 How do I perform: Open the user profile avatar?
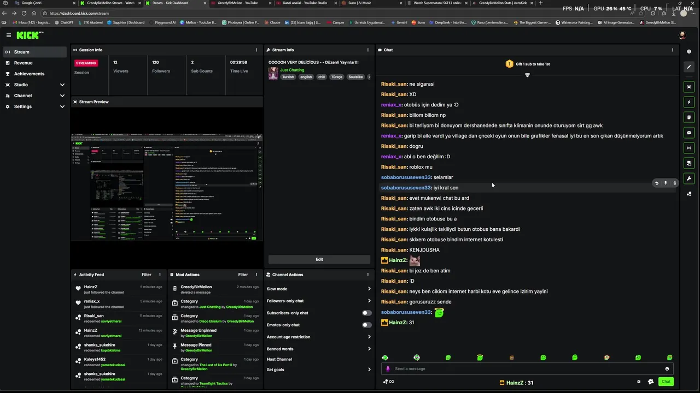(682, 35)
